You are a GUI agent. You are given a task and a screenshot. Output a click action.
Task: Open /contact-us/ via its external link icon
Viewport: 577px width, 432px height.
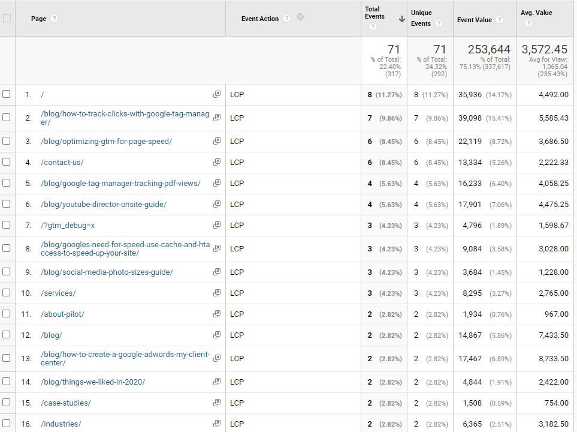tap(216, 162)
